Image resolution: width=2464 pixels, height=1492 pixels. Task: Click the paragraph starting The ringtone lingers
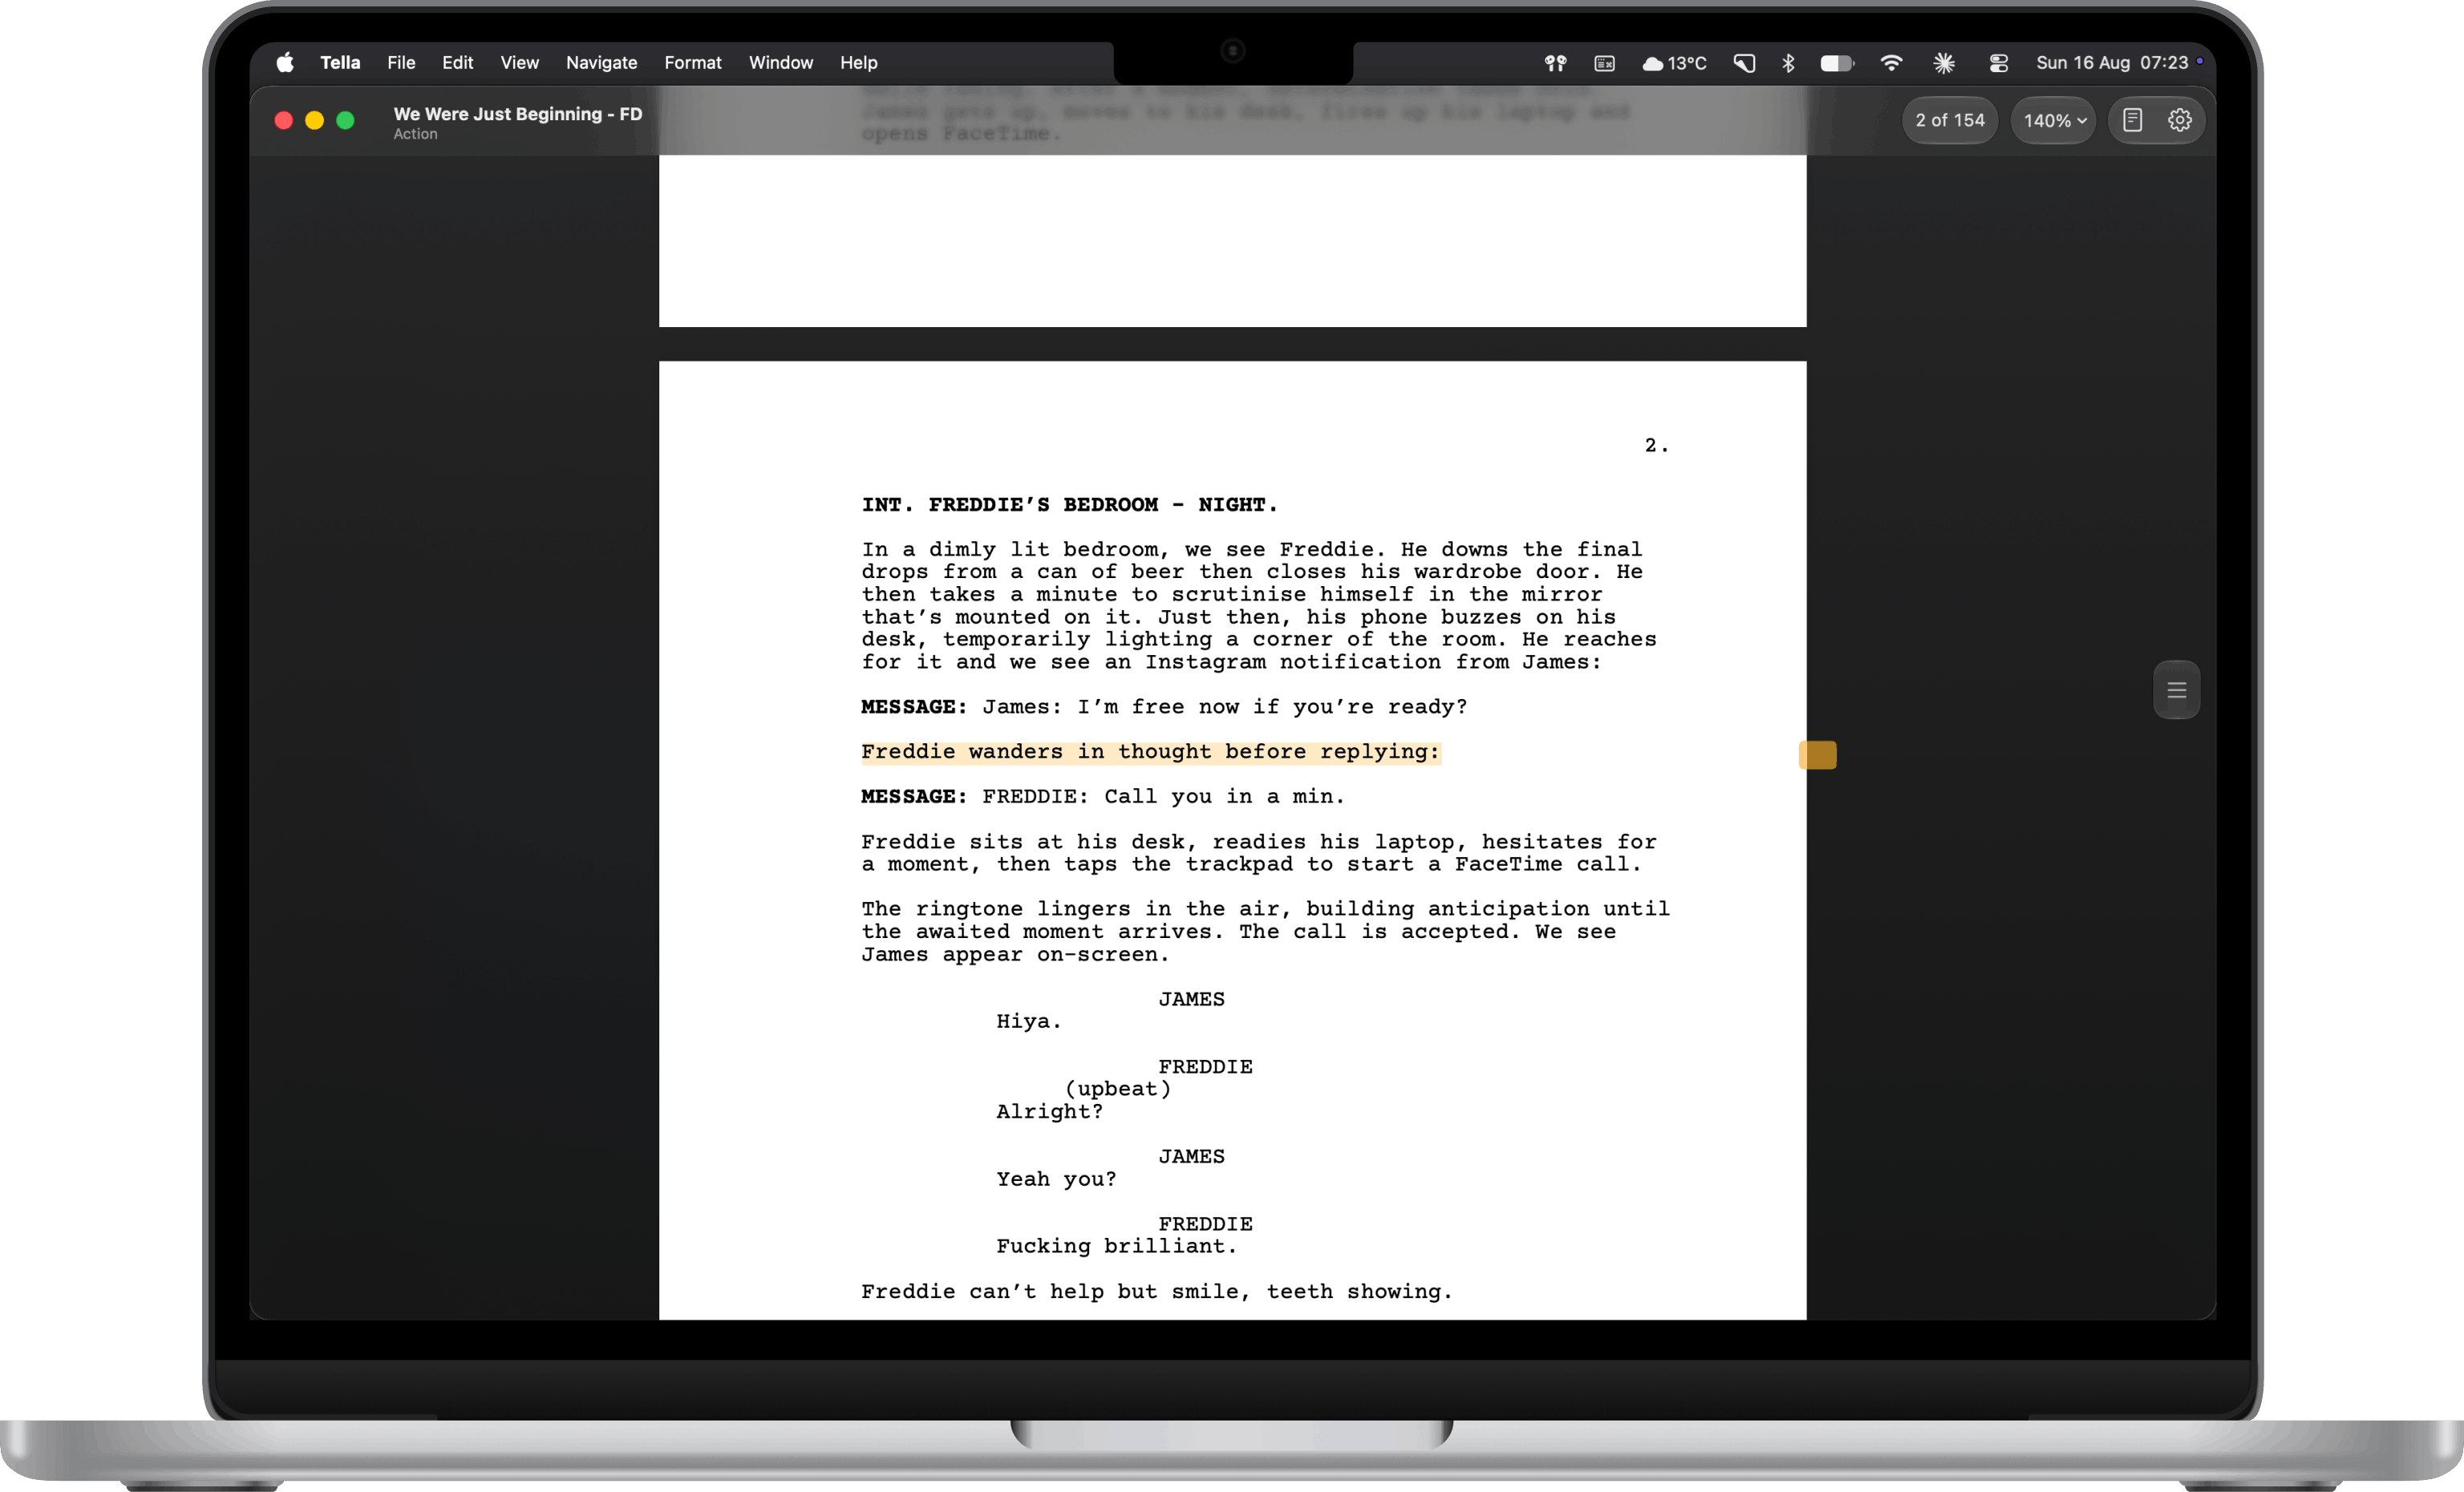point(1265,932)
